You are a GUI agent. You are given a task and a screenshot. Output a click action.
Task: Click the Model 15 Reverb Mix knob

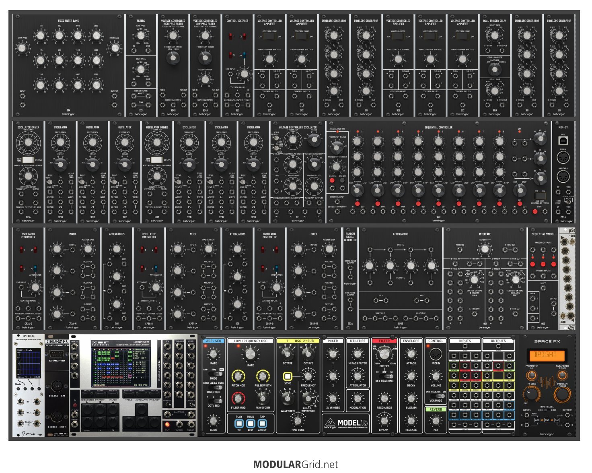pos(436,421)
